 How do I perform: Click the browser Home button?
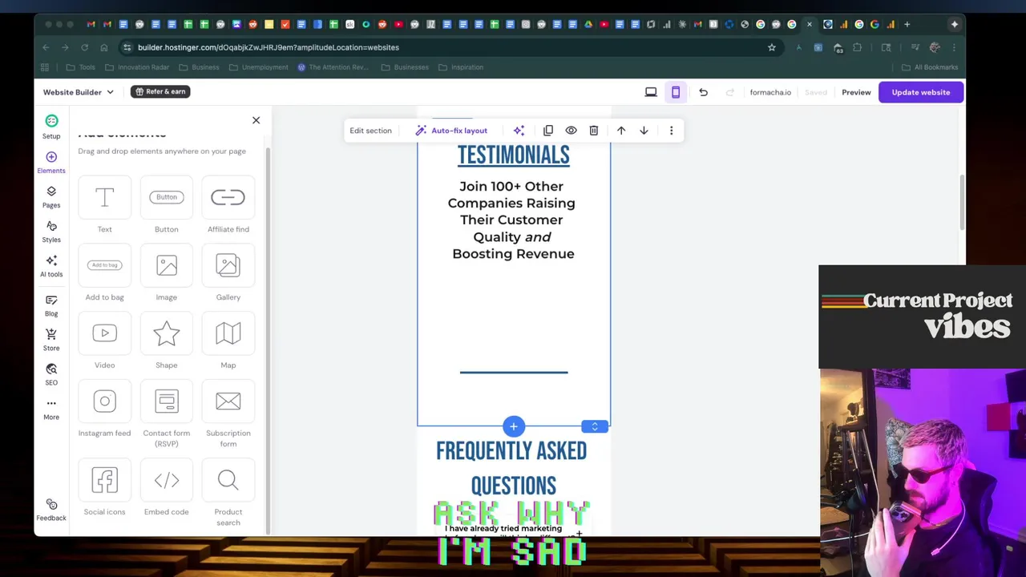[103, 47]
